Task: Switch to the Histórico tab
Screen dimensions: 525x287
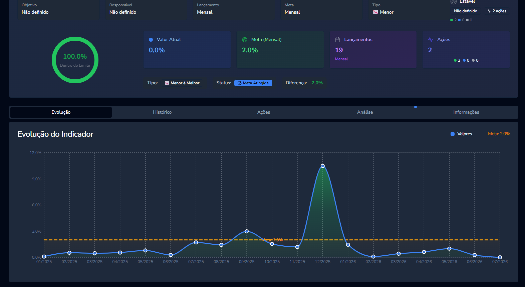Action: (x=162, y=112)
